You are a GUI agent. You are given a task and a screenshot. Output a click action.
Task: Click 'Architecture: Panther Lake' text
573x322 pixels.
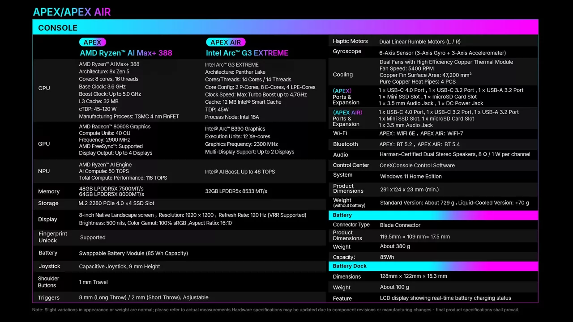pyautogui.click(x=235, y=72)
